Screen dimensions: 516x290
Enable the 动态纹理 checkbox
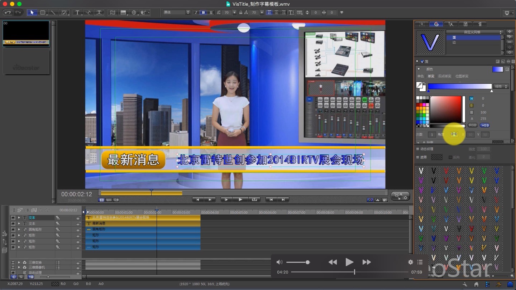point(417,149)
